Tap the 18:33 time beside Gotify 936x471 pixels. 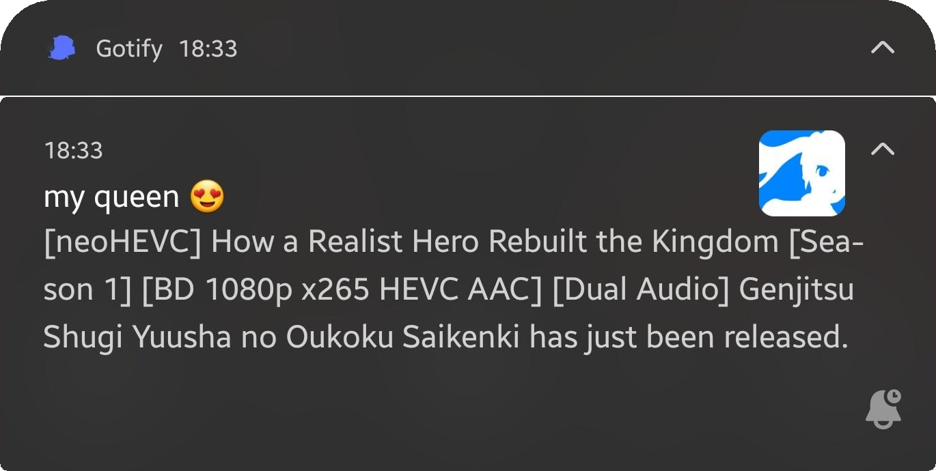coord(208,49)
